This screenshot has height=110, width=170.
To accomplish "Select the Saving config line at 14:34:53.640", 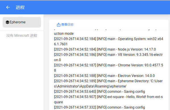I will [99, 92].
